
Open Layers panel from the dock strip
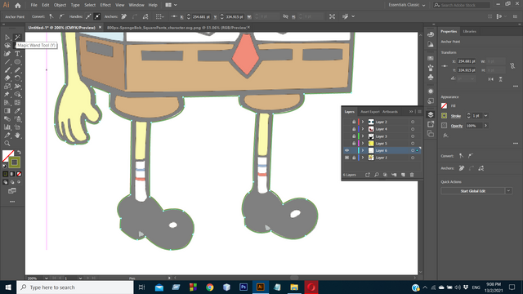pos(431,114)
